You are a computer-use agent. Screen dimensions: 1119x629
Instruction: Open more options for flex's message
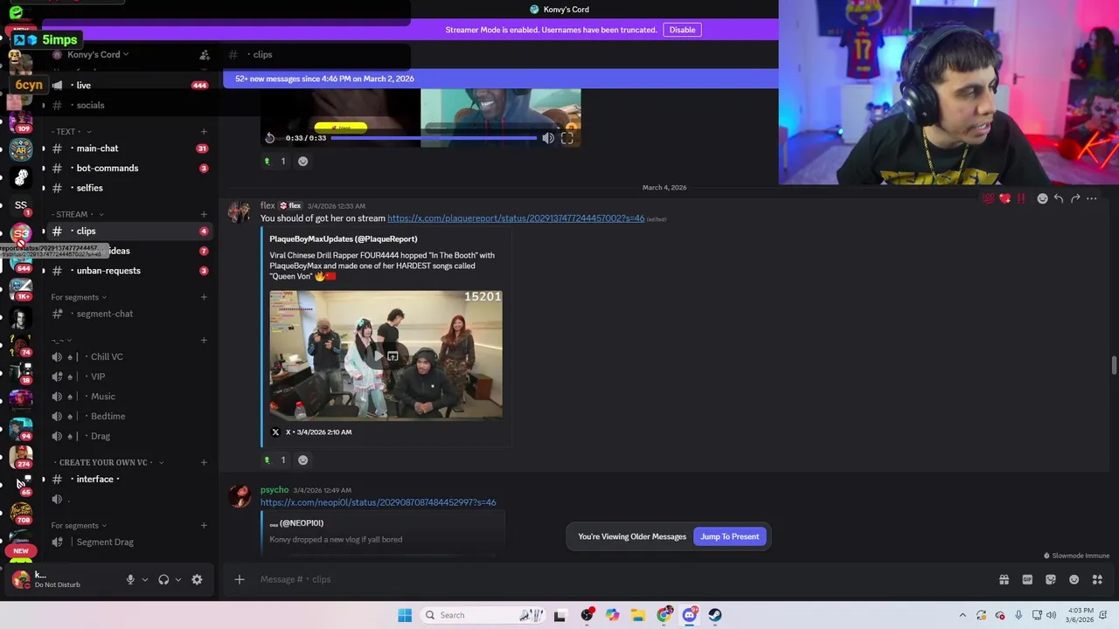(1092, 198)
